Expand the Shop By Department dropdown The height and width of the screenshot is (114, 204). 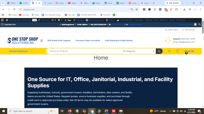click(20, 51)
